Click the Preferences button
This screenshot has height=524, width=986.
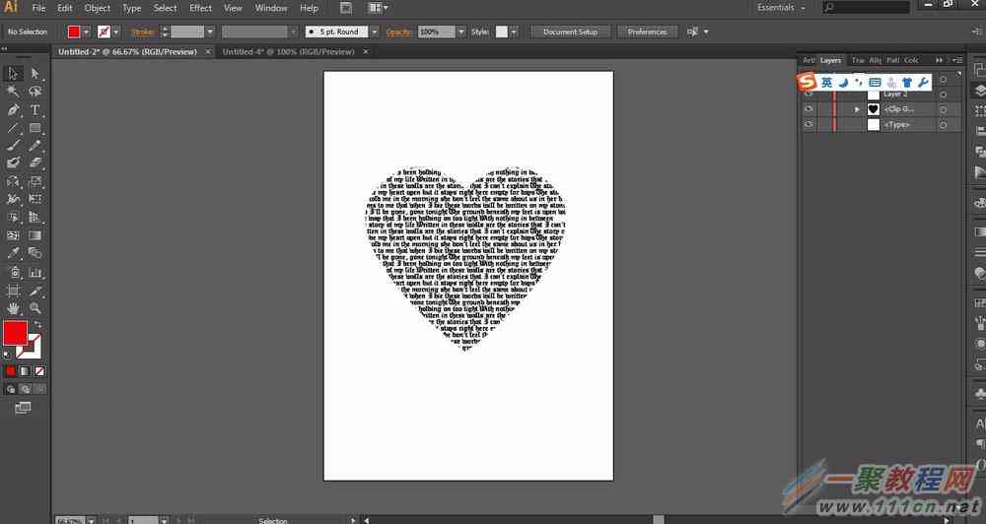[x=647, y=32]
